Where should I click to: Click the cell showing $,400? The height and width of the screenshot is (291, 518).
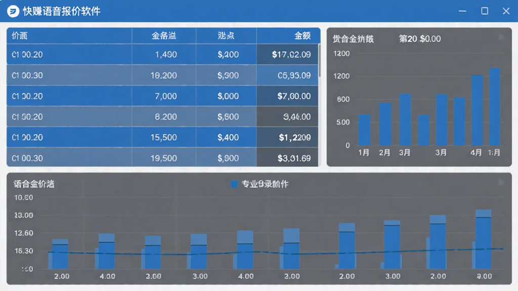click(x=226, y=137)
